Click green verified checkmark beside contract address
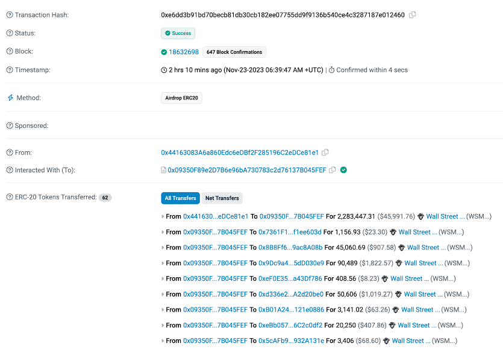The height and width of the screenshot is (358, 503). (343, 170)
